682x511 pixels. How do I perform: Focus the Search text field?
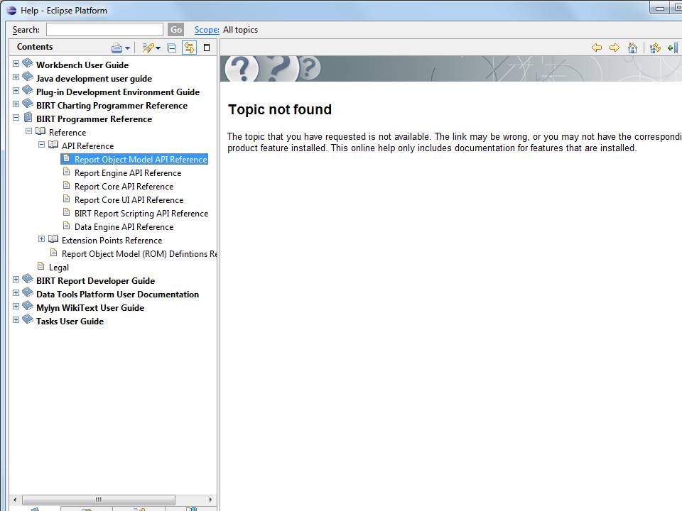[x=105, y=30]
